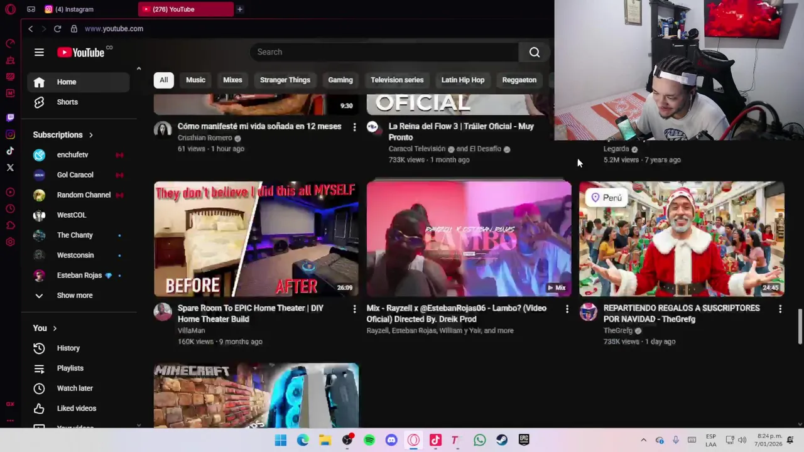This screenshot has height=452, width=804.
Task: Open Shorts in the YouTube sidebar
Action: coord(78,102)
